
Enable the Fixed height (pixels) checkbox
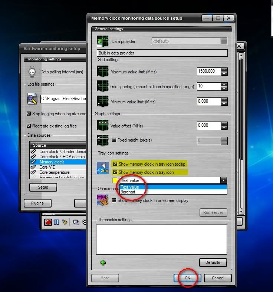coord(114,140)
